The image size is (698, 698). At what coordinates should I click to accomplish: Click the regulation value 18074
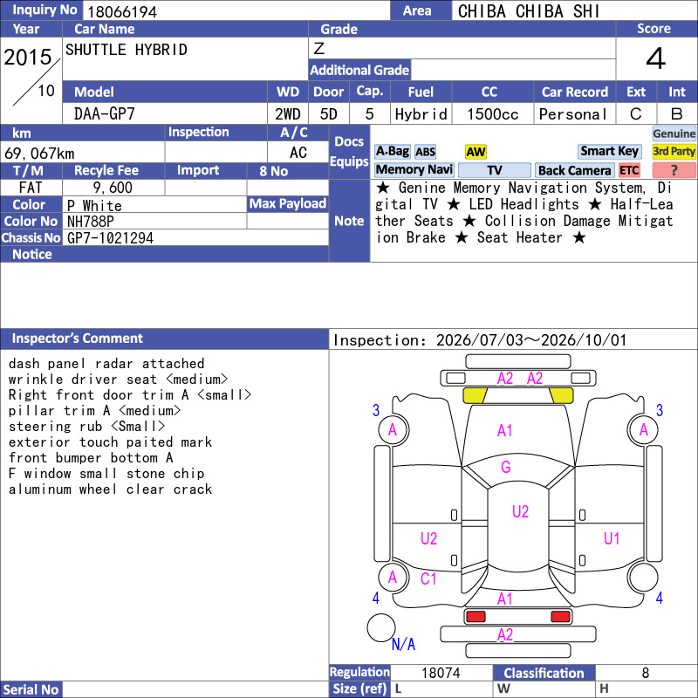[x=441, y=673]
